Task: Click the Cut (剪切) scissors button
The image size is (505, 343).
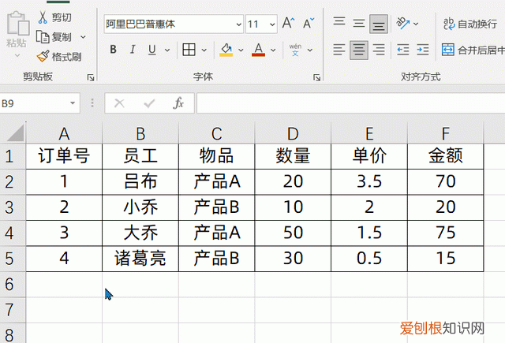Action: click(x=54, y=17)
